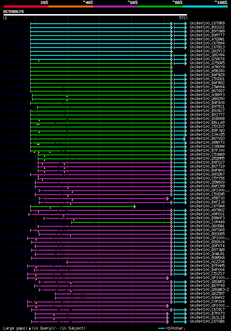Click the UniRef100_B6TVQ3 label
The image size is (231, 331).
point(207,138)
